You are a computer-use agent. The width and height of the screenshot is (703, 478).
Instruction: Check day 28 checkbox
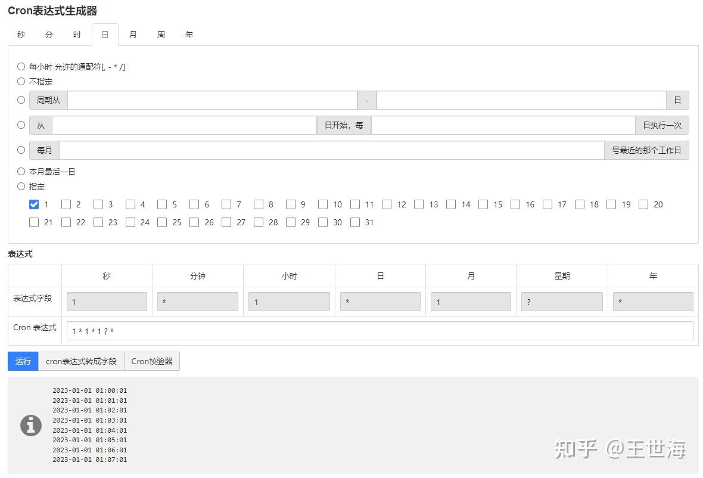[x=259, y=222]
